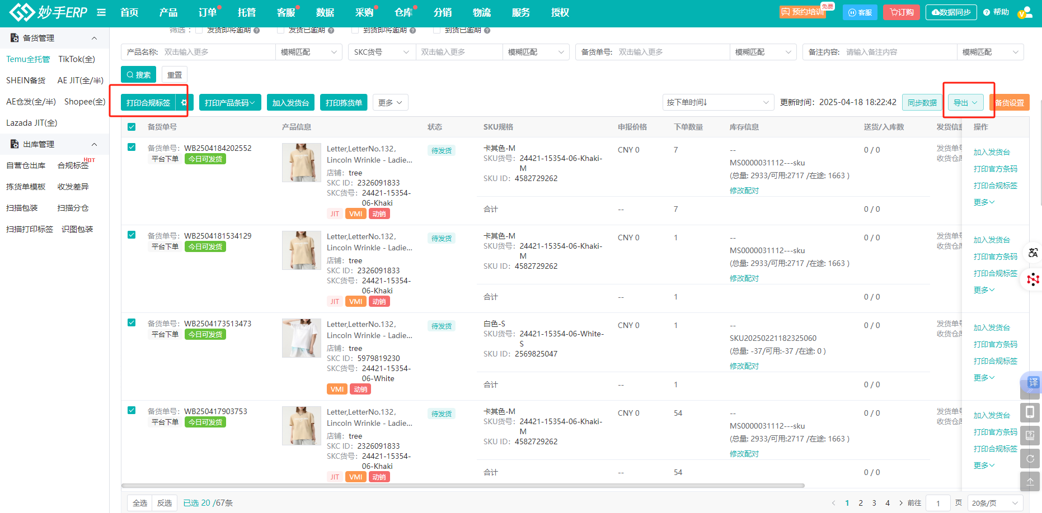Click the white shirt product thumbnail

click(302, 338)
